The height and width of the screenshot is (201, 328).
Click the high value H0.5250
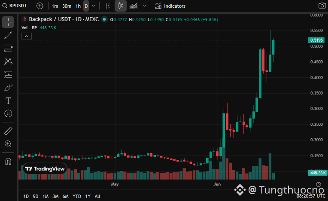(137, 19)
